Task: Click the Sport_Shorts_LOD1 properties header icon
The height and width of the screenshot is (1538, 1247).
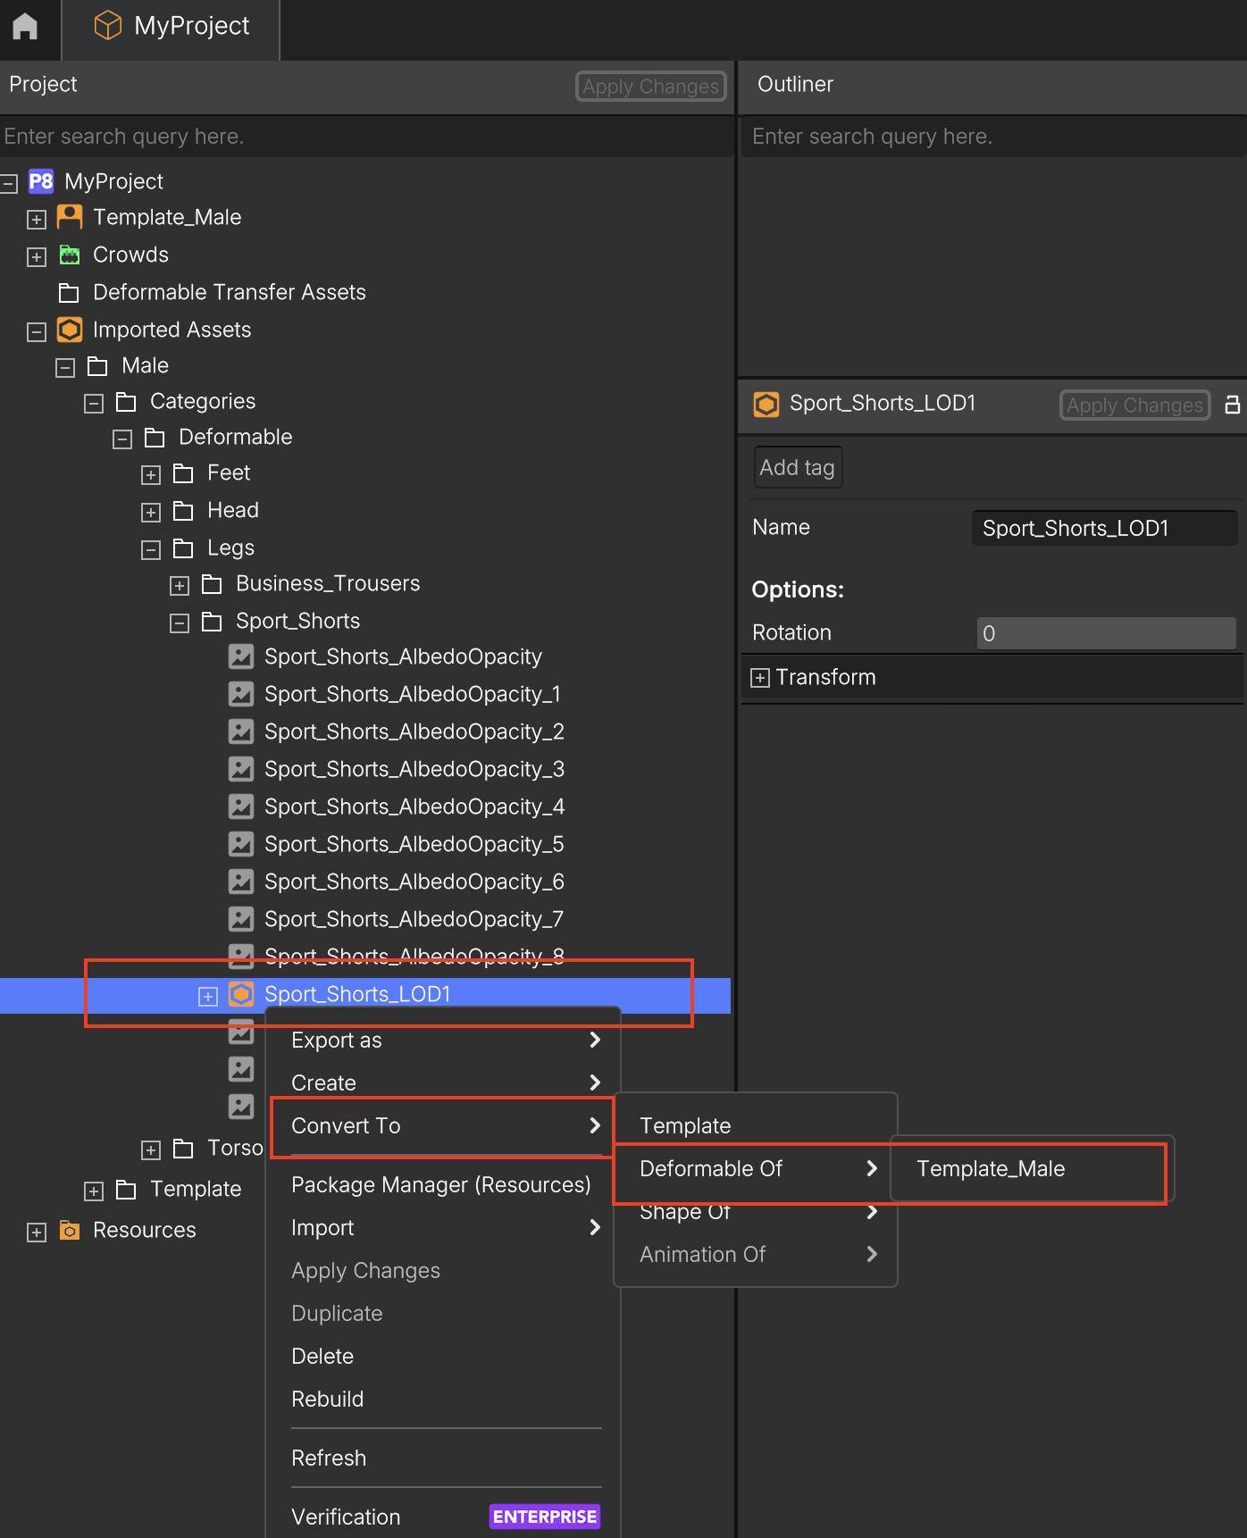Action: (x=766, y=405)
